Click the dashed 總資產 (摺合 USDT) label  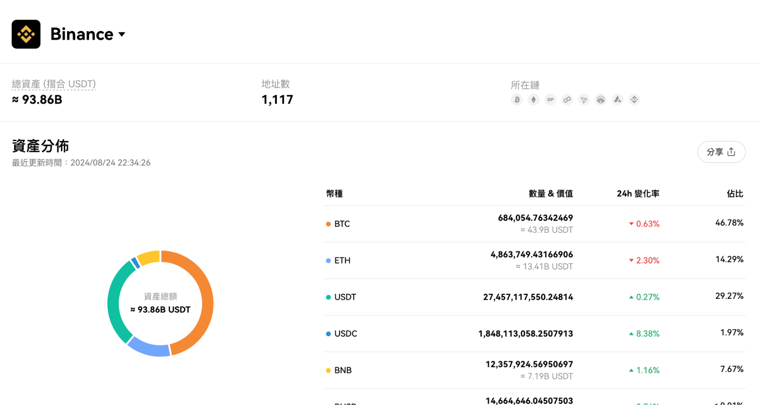54,84
